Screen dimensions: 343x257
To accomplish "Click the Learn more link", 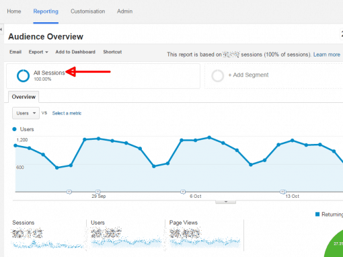I will 327,54.
